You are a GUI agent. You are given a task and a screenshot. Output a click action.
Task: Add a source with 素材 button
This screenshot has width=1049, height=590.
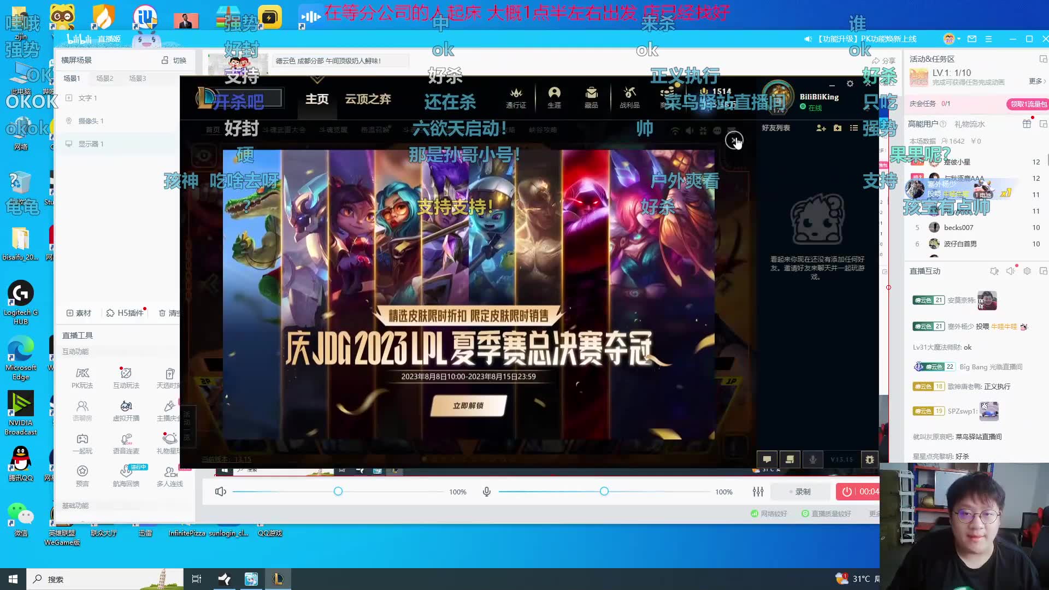click(79, 313)
